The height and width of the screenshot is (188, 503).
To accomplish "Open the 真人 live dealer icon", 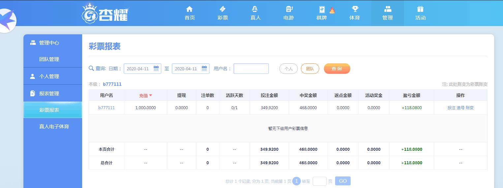I will 255,9.
